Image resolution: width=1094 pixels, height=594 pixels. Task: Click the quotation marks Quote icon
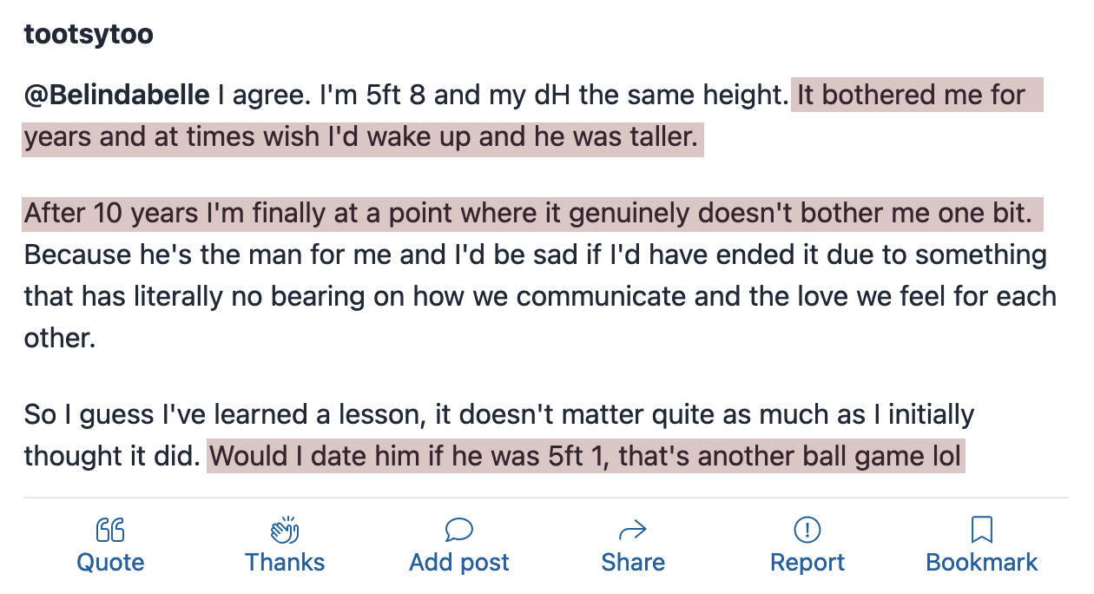click(110, 529)
